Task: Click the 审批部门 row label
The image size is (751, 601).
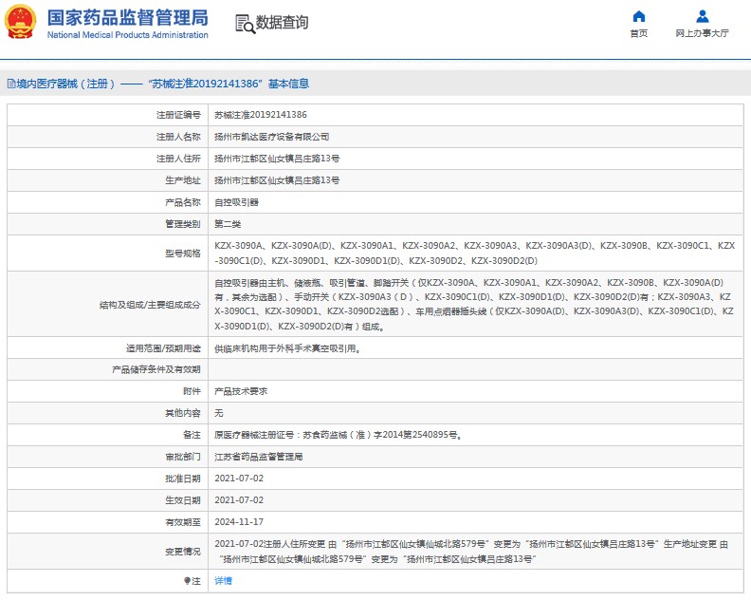Action: [182, 457]
